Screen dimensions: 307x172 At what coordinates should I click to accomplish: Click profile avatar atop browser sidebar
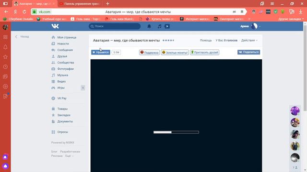click(x=5, y=27)
